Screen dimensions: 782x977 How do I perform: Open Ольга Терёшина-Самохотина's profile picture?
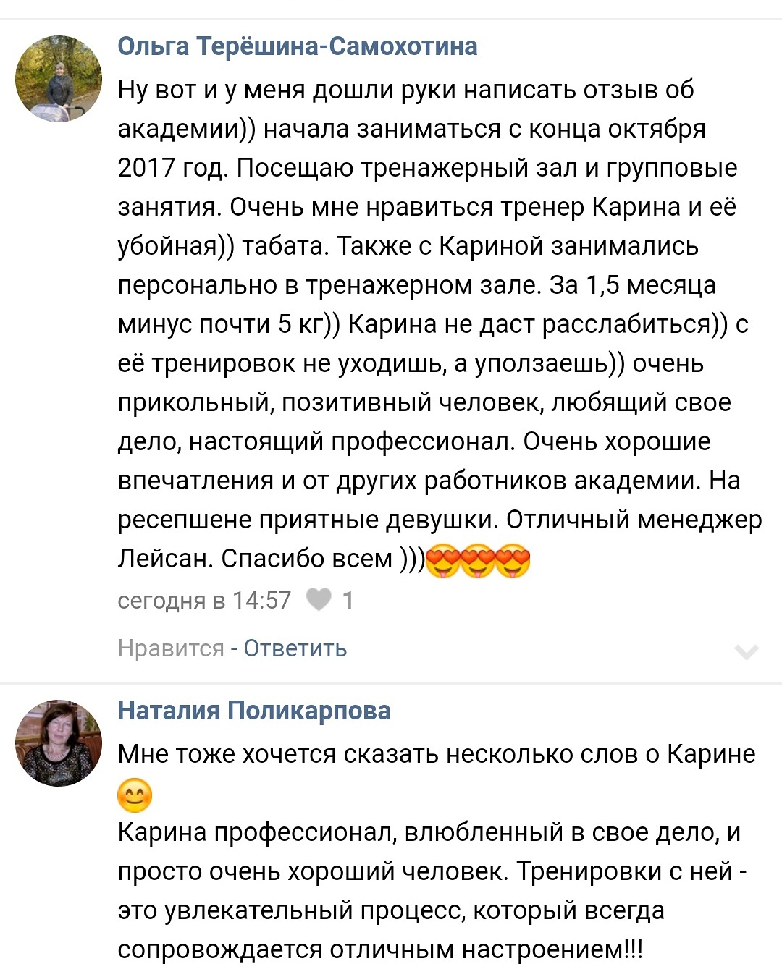pos(59,79)
